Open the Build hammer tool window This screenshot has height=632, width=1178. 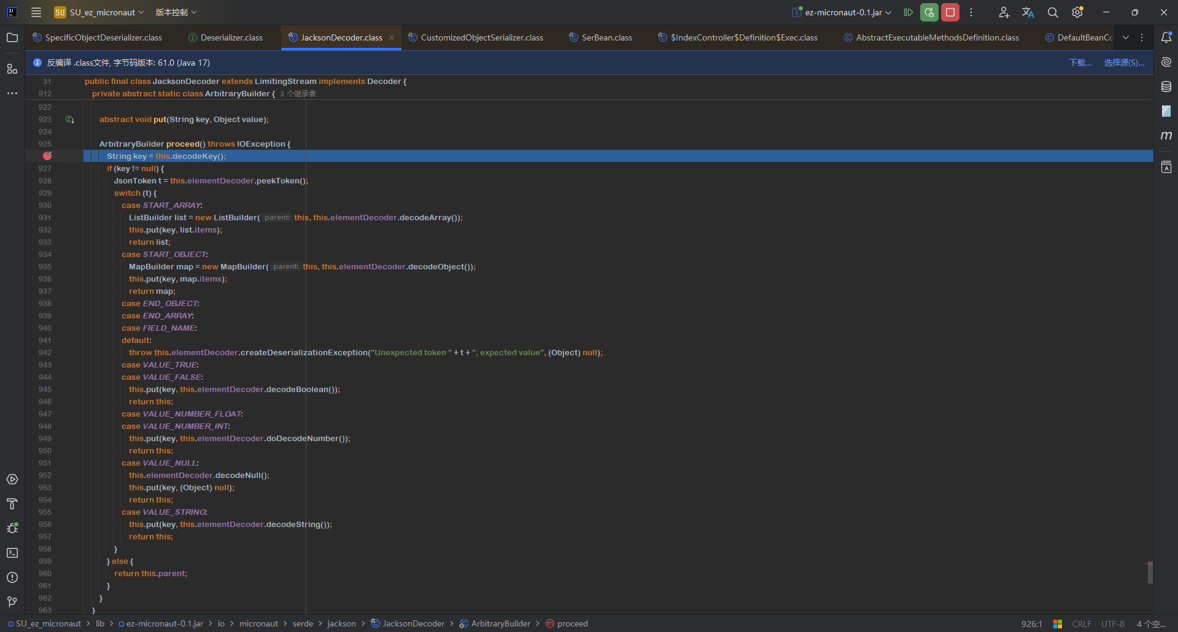tap(12, 504)
